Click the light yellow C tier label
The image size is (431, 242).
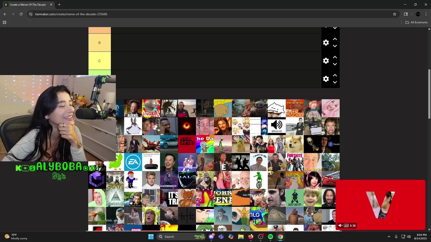99,61
